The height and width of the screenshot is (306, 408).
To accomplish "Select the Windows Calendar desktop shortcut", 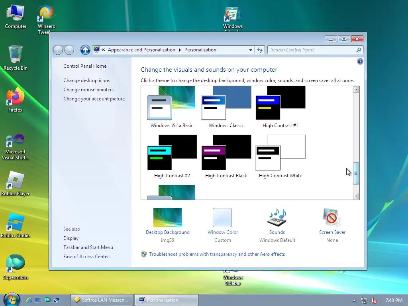I will (233, 18).
